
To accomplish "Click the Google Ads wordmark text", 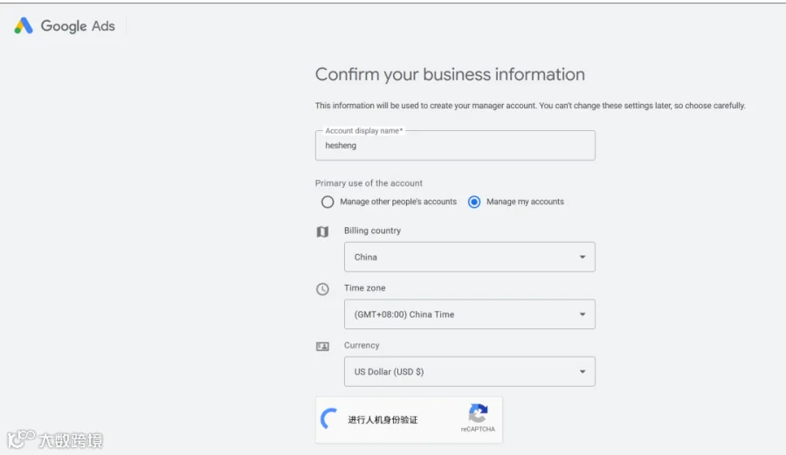I will point(78,26).
